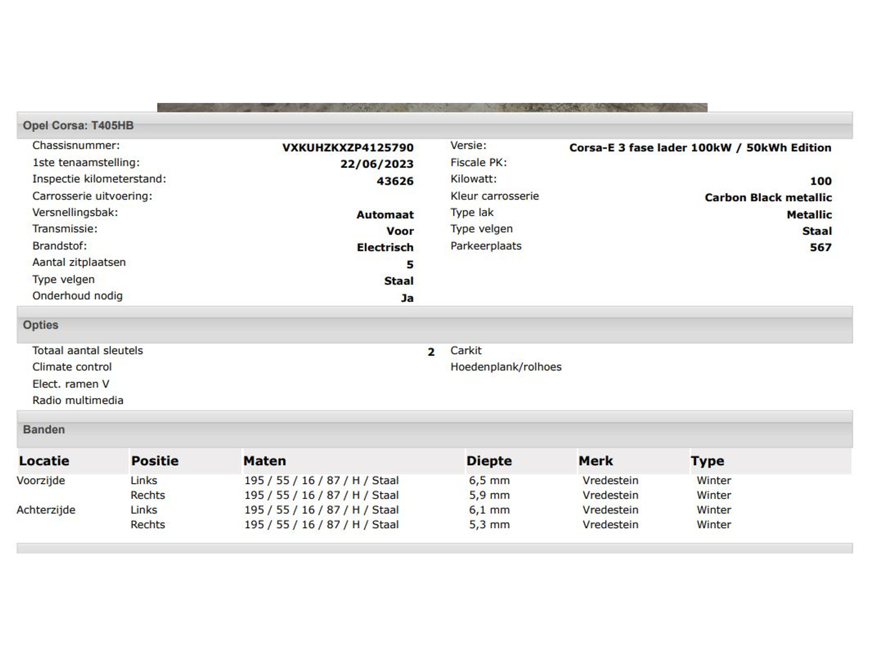This screenshot has height=656, width=875.
Task: Click the Locatie column header
Action: (x=44, y=461)
